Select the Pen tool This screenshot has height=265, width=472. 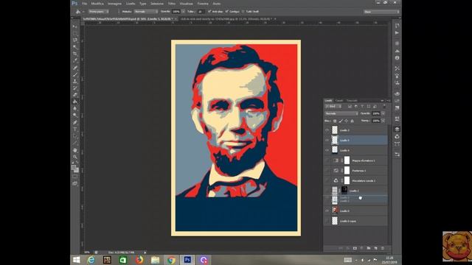pyautogui.click(x=74, y=123)
